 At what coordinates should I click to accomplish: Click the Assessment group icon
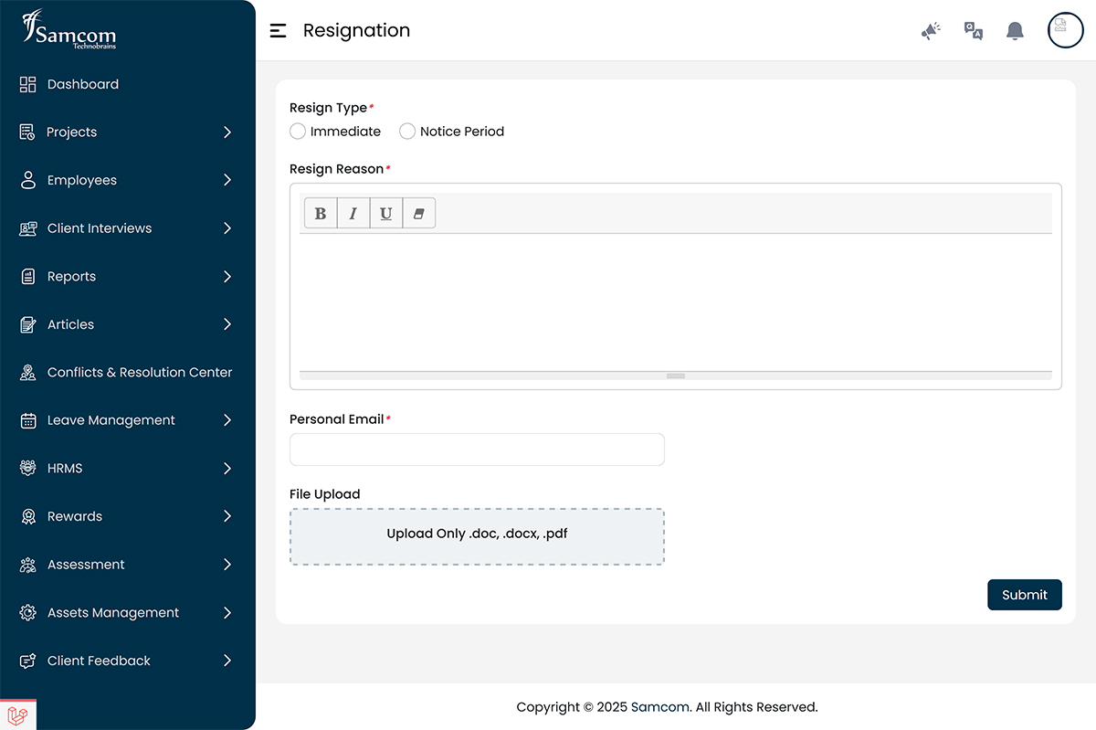[x=28, y=565]
